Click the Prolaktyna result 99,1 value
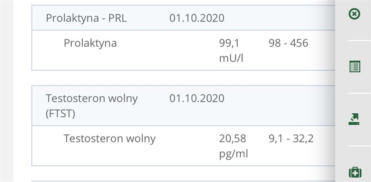This screenshot has height=182, width=371. point(229,43)
